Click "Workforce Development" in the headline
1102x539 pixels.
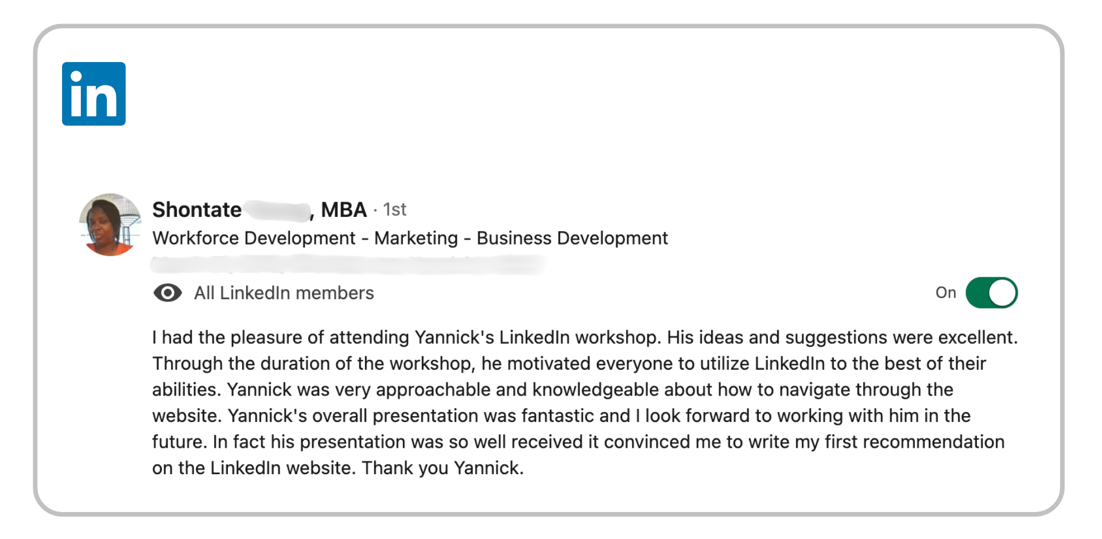pos(254,238)
